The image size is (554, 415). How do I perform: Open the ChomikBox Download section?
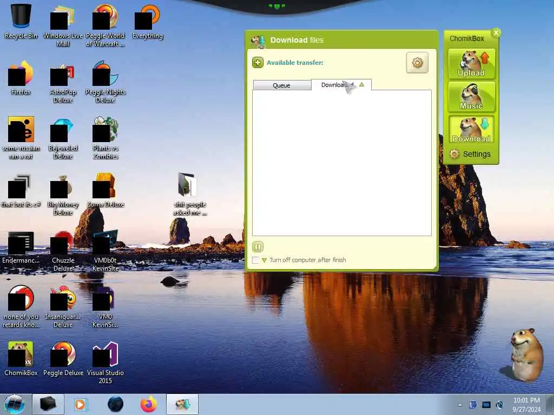[471, 130]
